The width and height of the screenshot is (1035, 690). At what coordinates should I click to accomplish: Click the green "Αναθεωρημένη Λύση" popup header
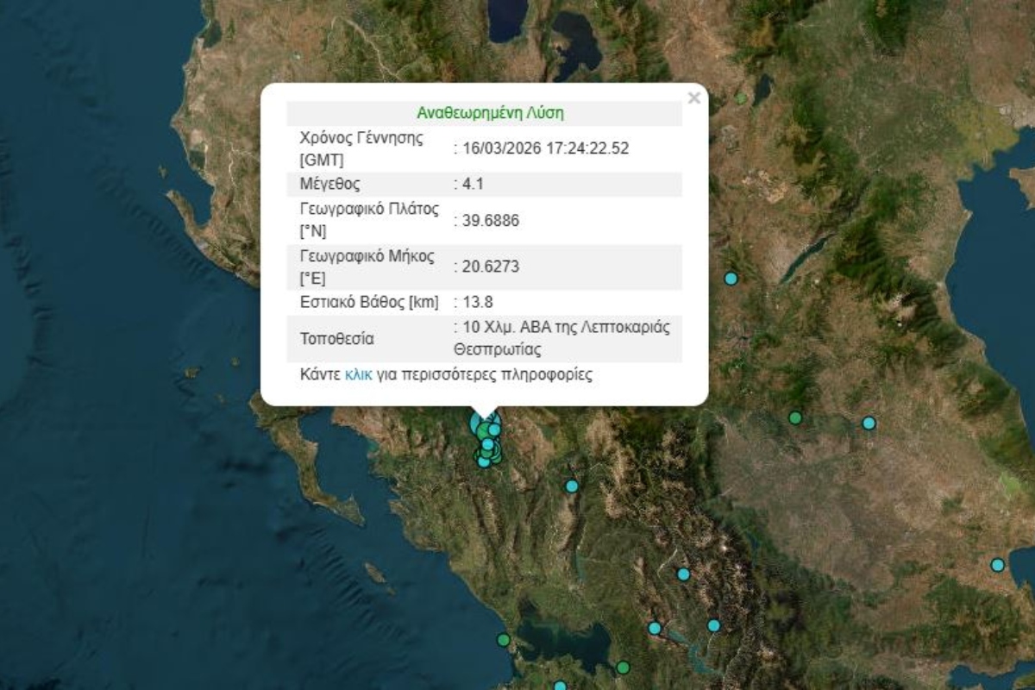[x=490, y=113]
